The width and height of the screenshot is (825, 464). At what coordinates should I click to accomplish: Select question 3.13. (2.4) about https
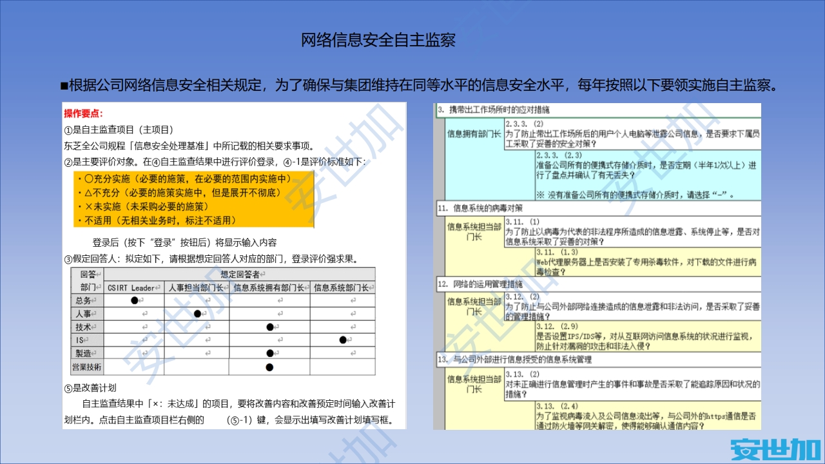point(646,416)
